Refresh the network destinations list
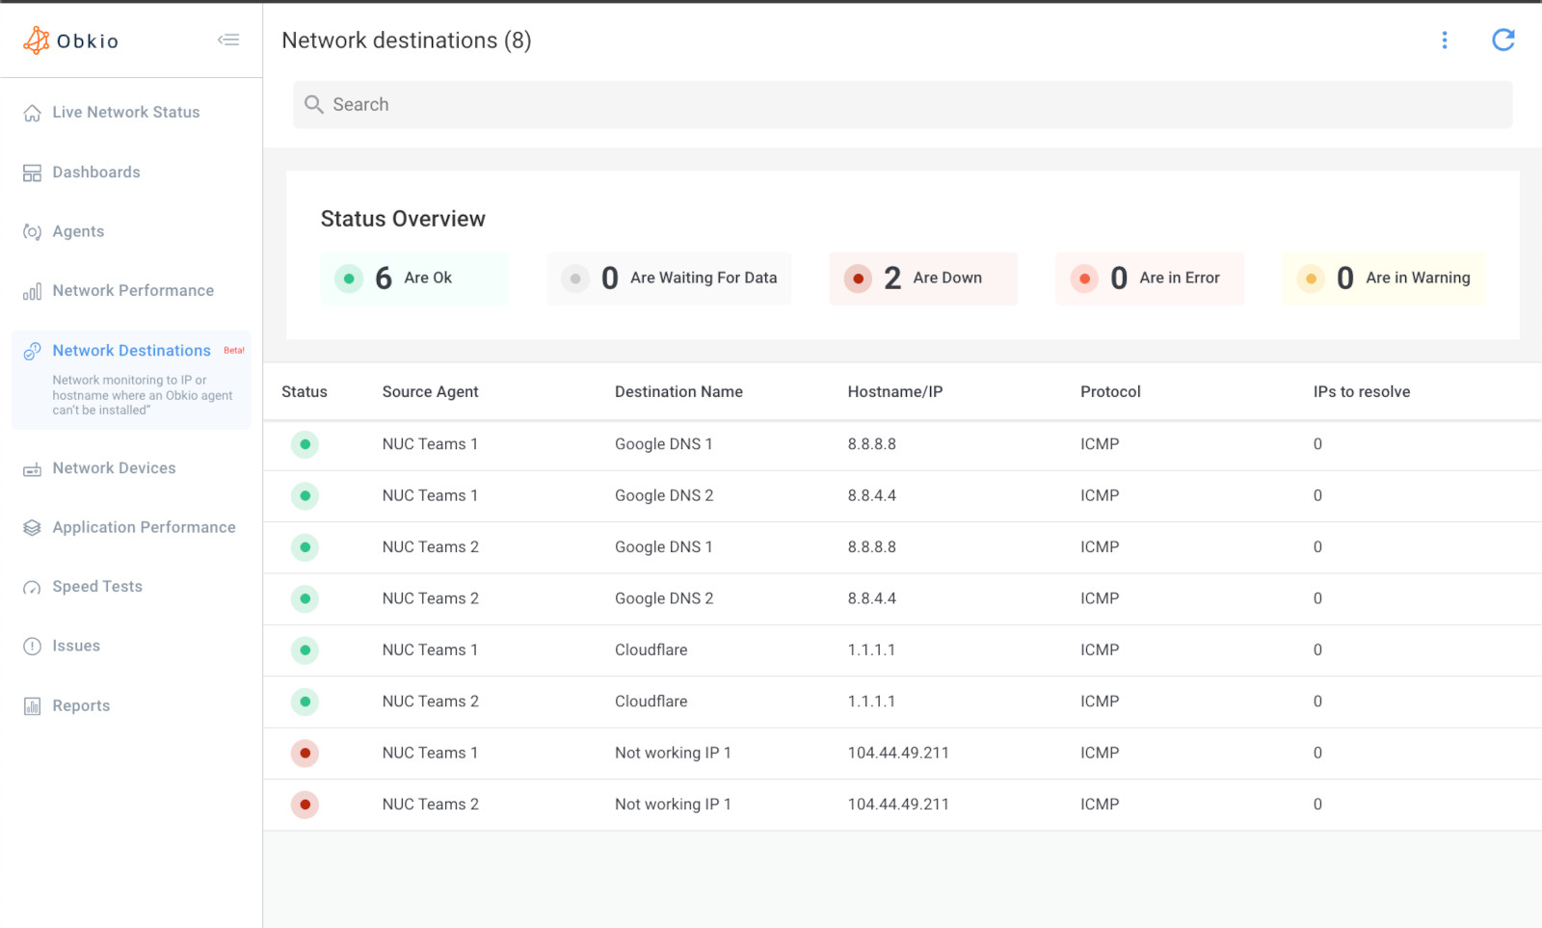This screenshot has width=1542, height=928. pyautogui.click(x=1503, y=40)
